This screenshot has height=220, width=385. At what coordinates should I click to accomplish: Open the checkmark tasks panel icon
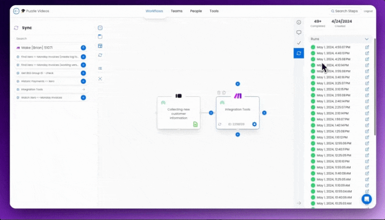pos(299,43)
